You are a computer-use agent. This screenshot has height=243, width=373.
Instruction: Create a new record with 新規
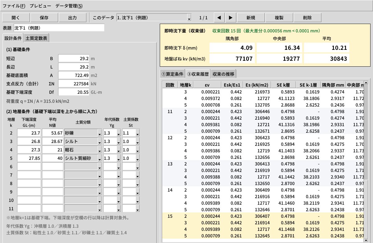pyautogui.click(x=251, y=18)
